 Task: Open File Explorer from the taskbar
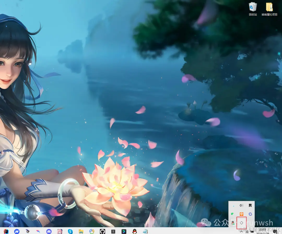pos(81,231)
